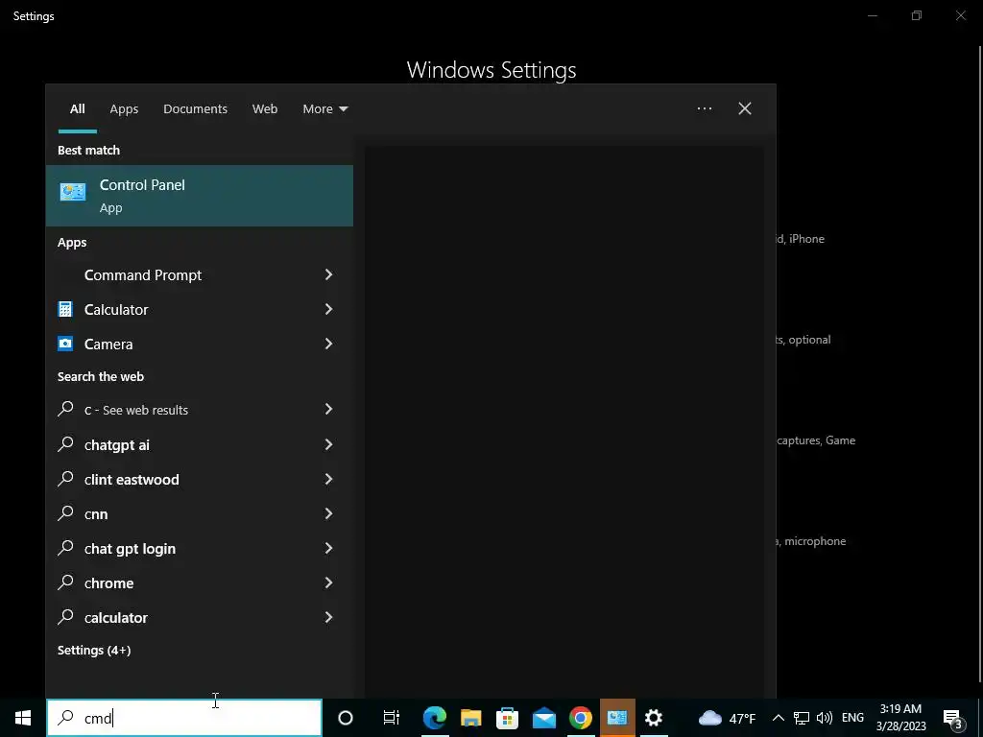
Task: Open Google Chrome from the taskbar
Action: click(581, 718)
